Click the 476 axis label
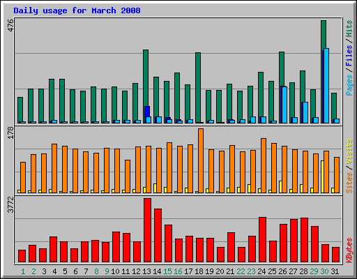 10,26
